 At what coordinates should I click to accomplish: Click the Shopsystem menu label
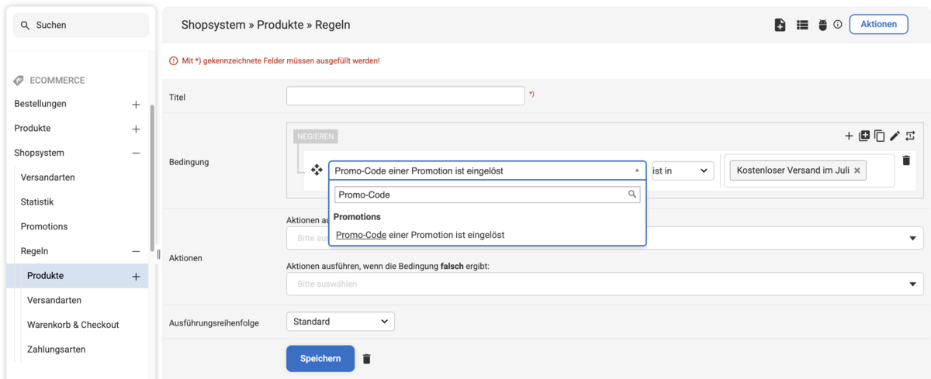[39, 153]
